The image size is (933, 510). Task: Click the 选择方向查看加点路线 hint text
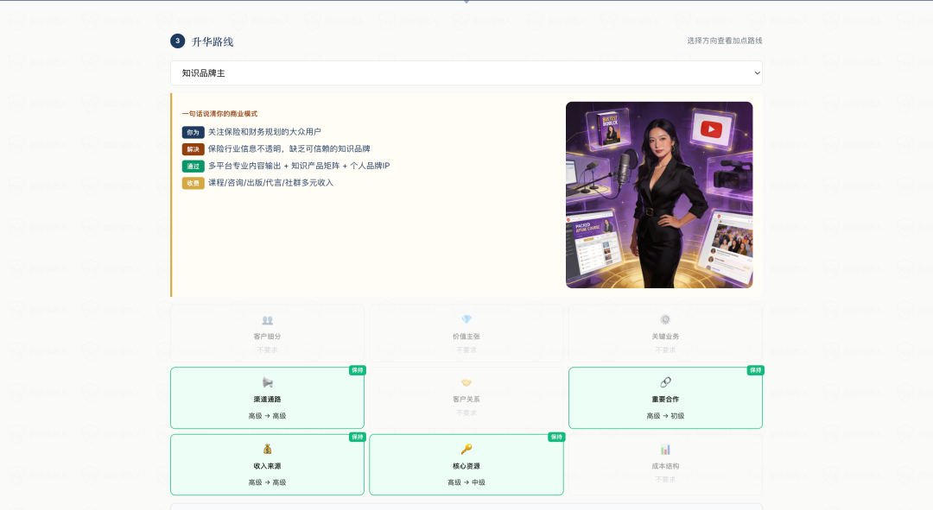point(724,41)
